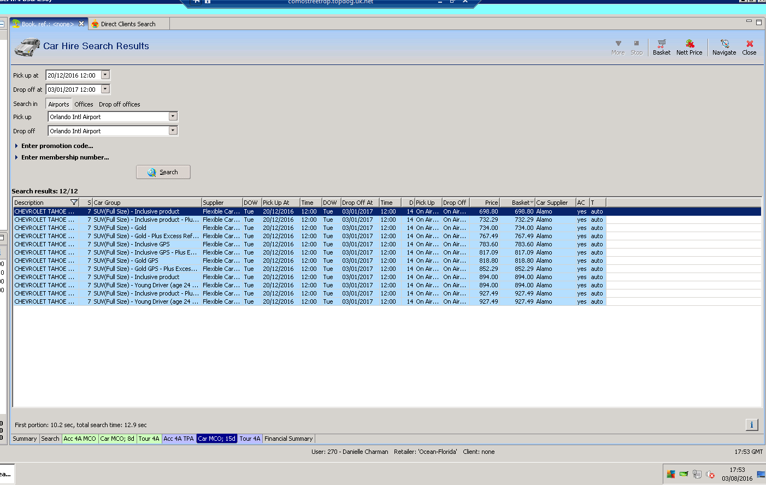This screenshot has height=485, width=766.
Task: Expand Enter membership number section
Action: coord(62,157)
